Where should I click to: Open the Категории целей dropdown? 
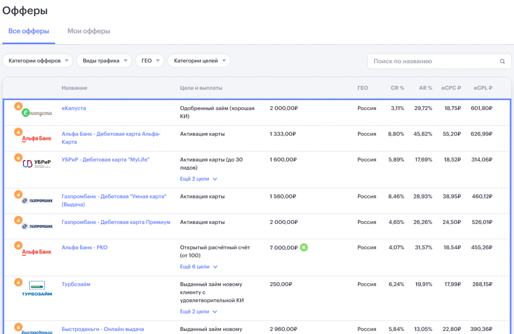point(199,61)
